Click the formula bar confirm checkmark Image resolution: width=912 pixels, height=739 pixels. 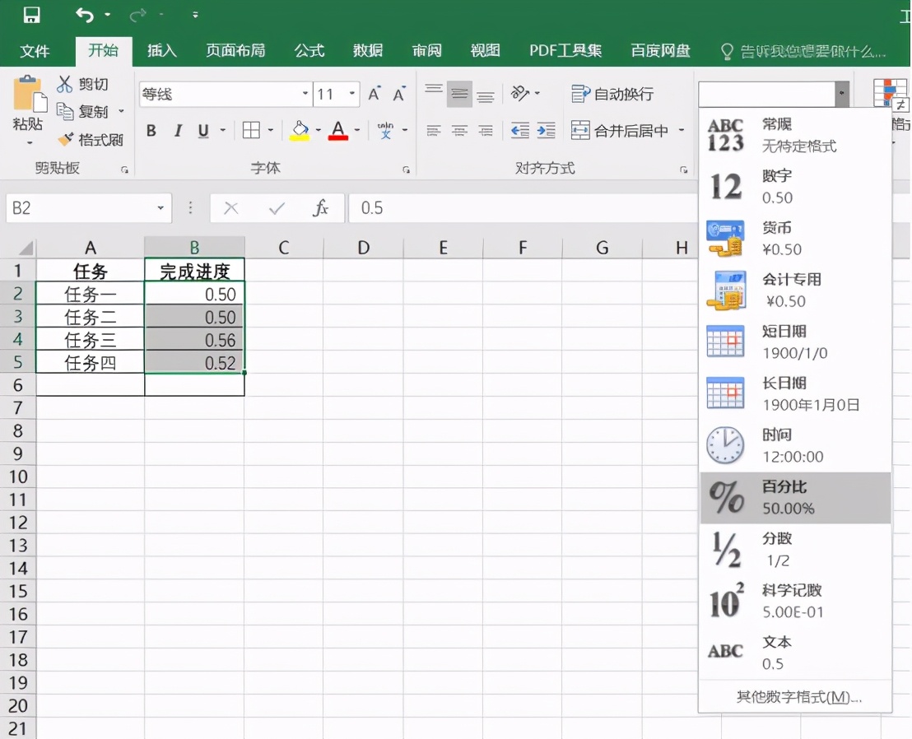pos(277,208)
